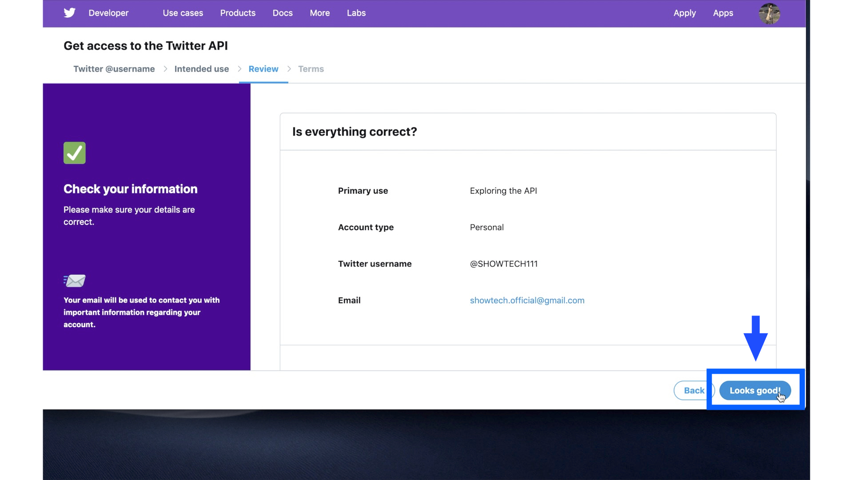Click the Email label
The image size is (853, 480).
[349, 300]
